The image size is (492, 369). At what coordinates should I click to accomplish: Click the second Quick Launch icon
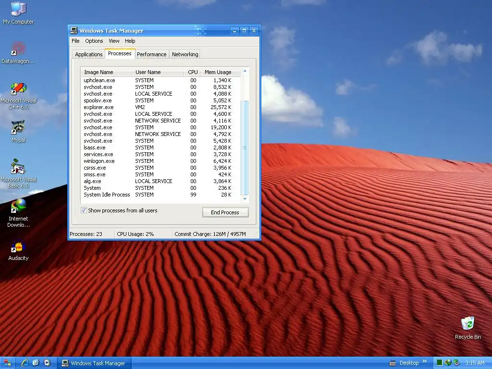pyautogui.click(x=36, y=363)
